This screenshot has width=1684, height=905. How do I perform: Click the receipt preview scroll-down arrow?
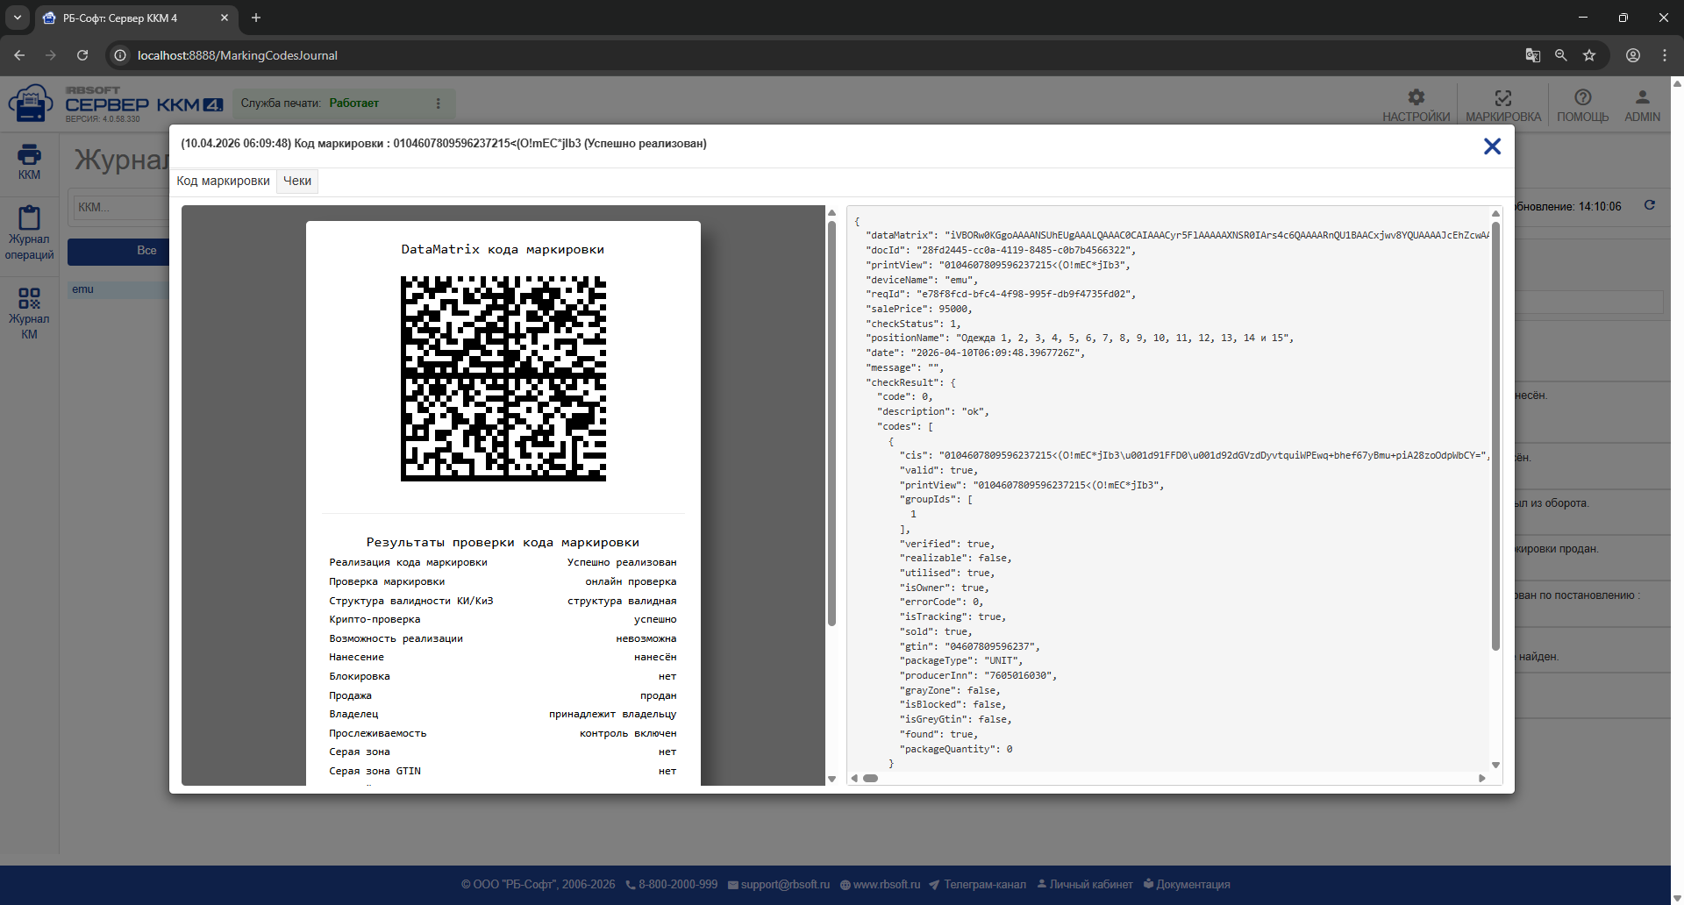pyautogui.click(x=831, y=779)
